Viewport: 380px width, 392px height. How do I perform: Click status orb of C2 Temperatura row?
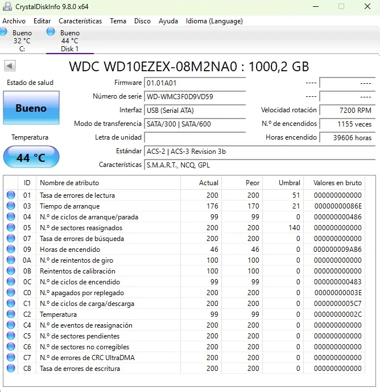[x=11, y=315]
